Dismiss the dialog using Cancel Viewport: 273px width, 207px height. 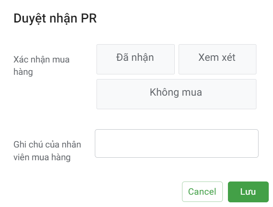coord(202,192)
